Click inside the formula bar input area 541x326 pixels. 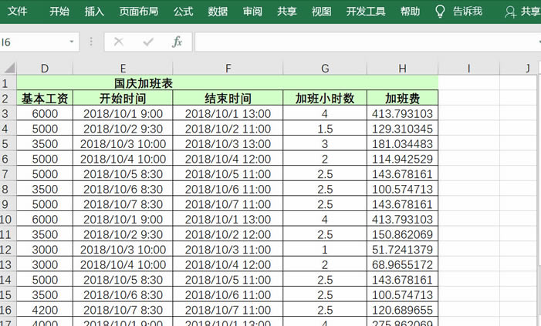(363, 42)
